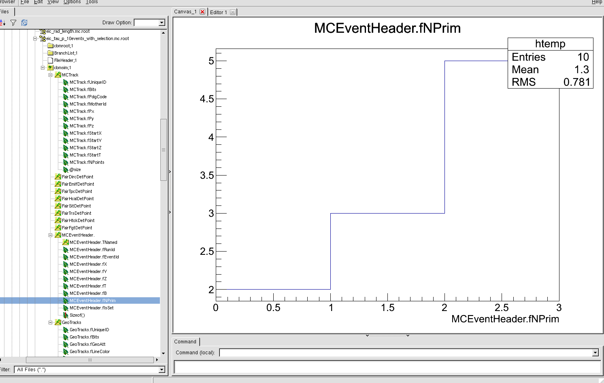Click the cbmsim;1 tree icon
This screenshot has width=604, height=383.
[x=50, y=68]
